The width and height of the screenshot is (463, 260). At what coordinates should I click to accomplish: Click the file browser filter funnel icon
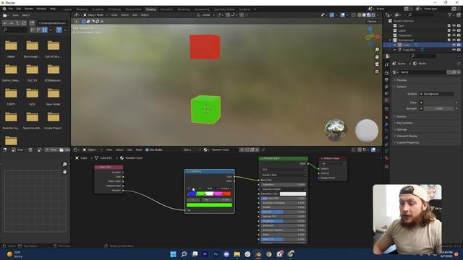tap(59, 30)
